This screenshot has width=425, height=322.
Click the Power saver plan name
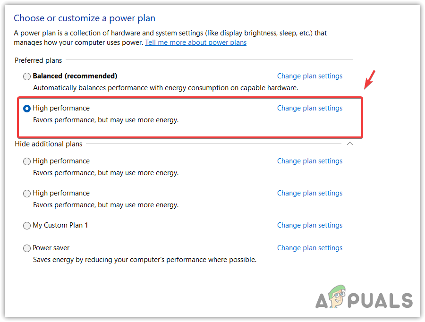(51, 248)
